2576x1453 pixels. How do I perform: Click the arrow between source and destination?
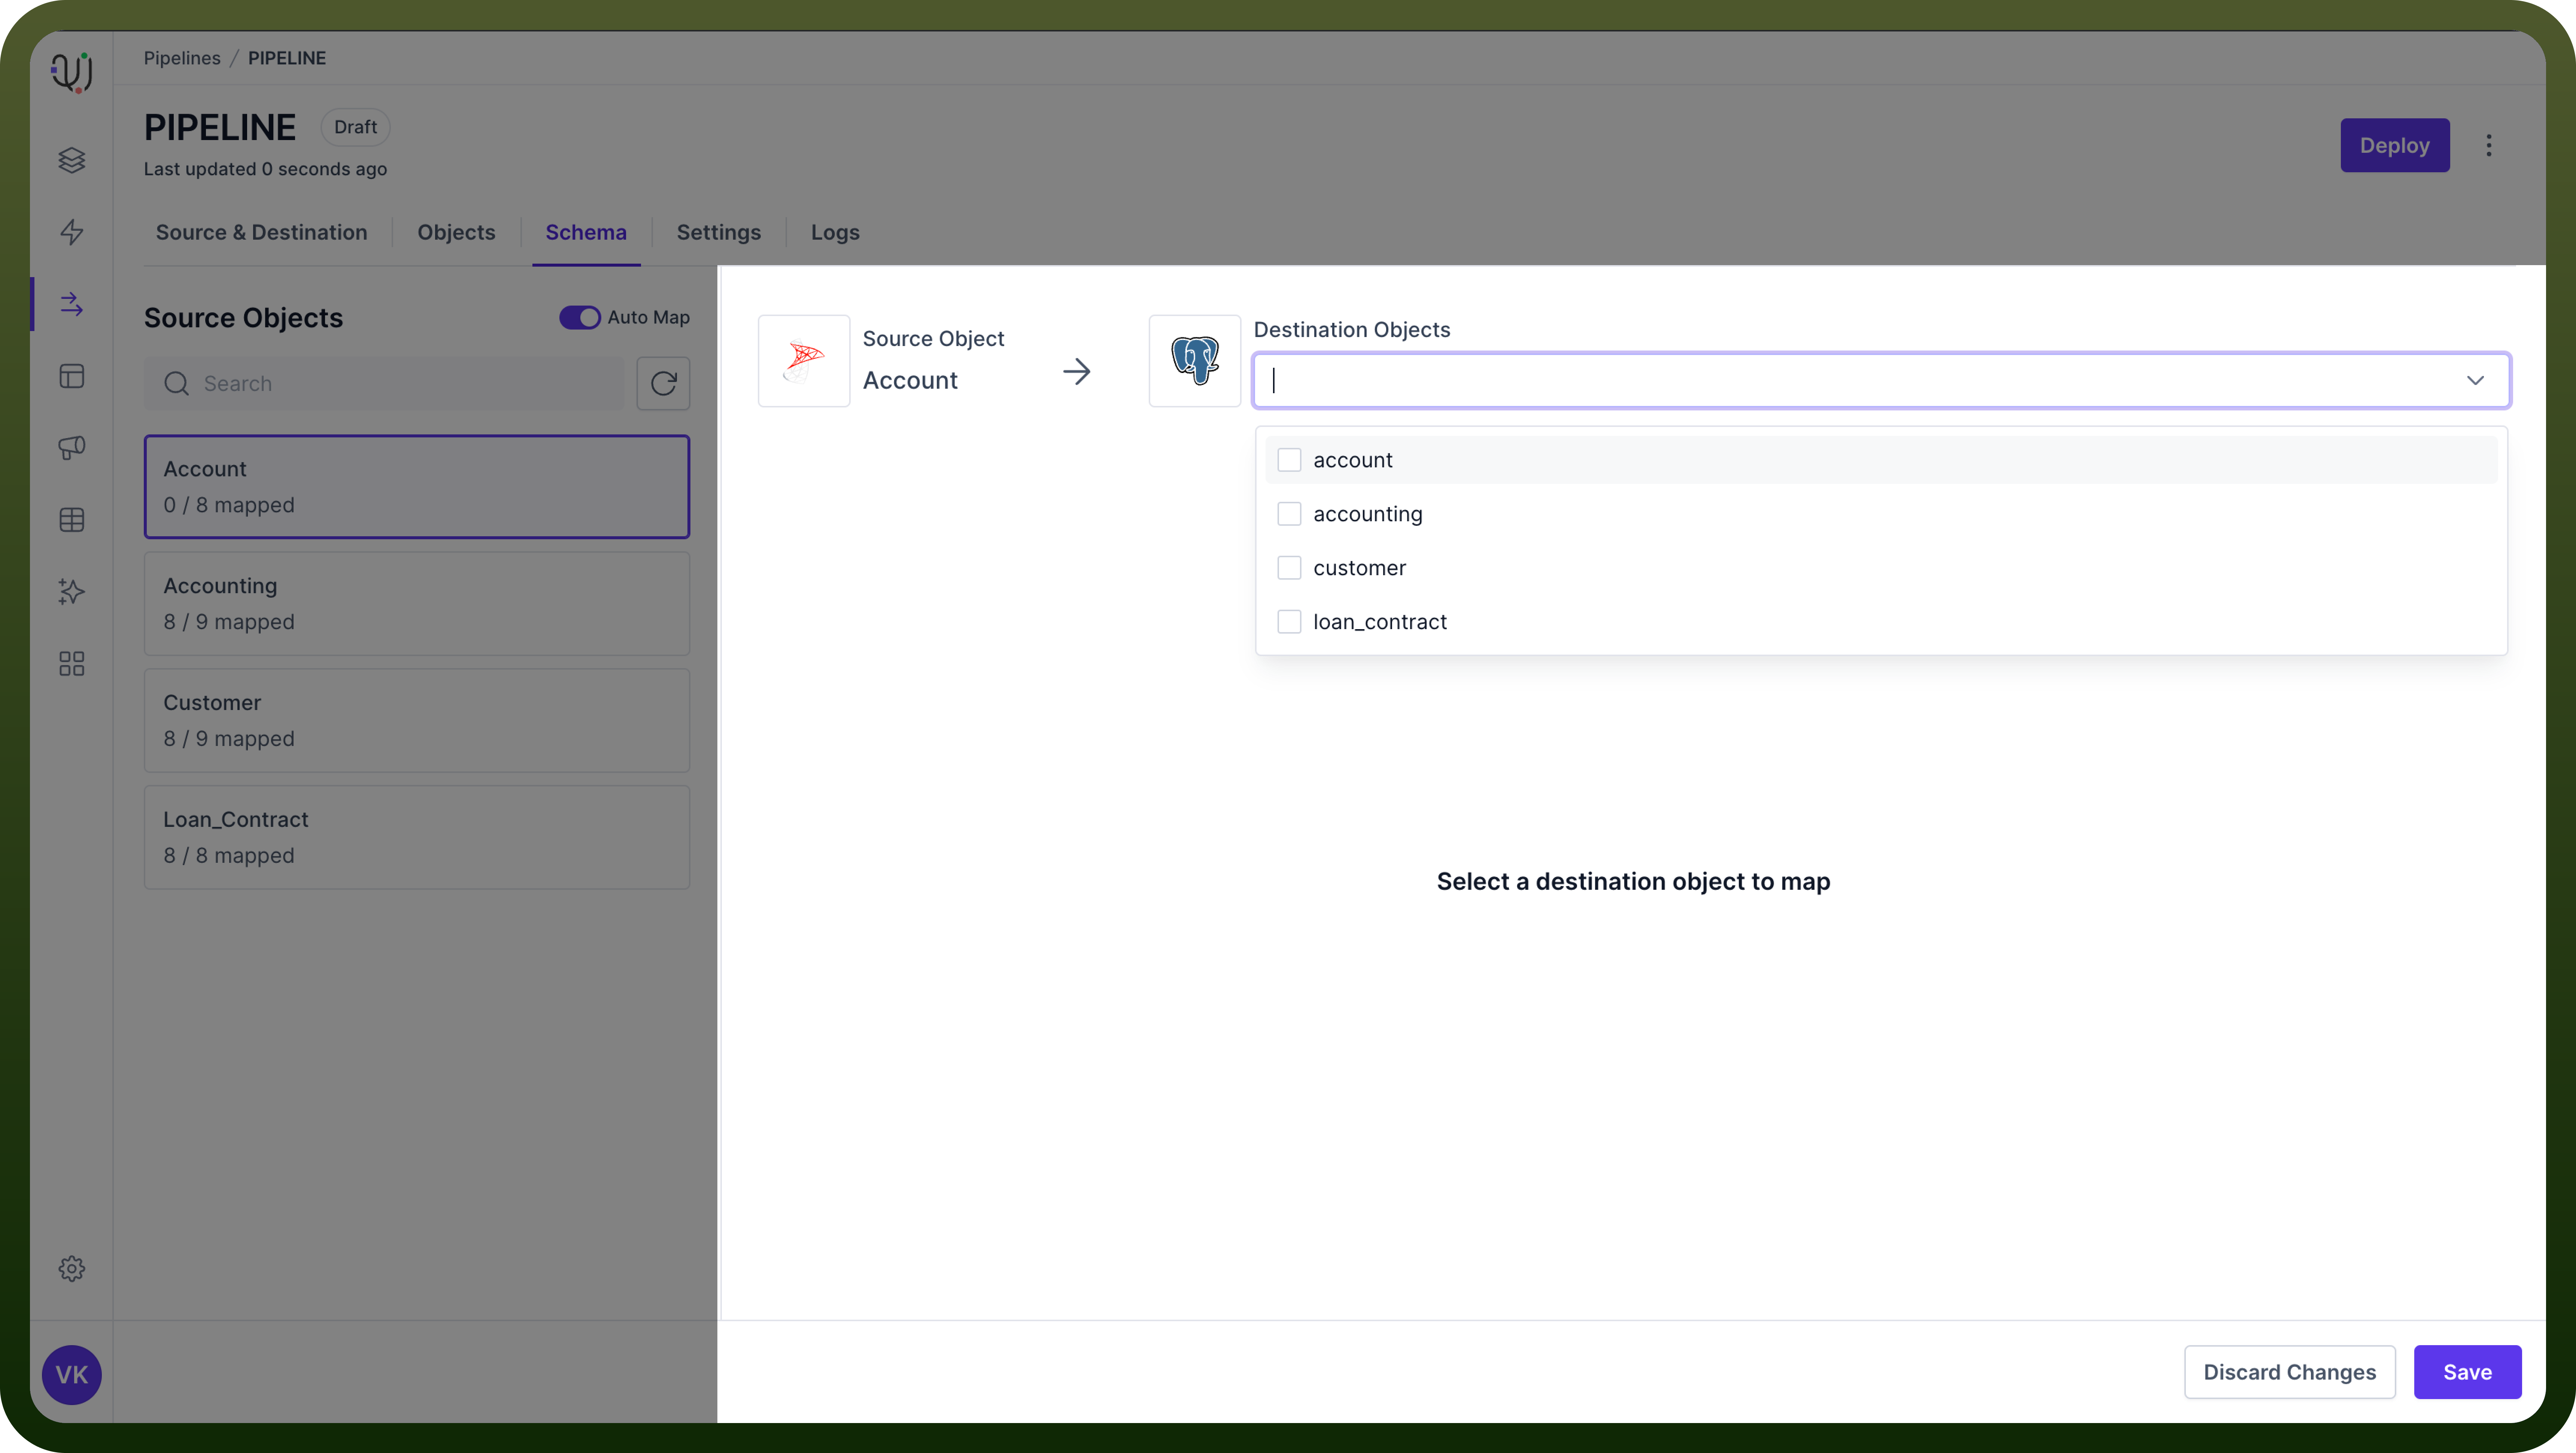tap(1077, 372)
